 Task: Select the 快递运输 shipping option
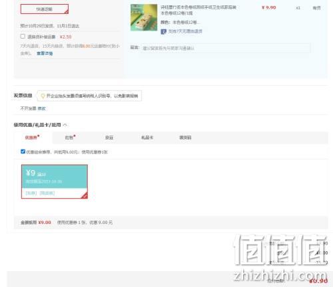[45, 9]
